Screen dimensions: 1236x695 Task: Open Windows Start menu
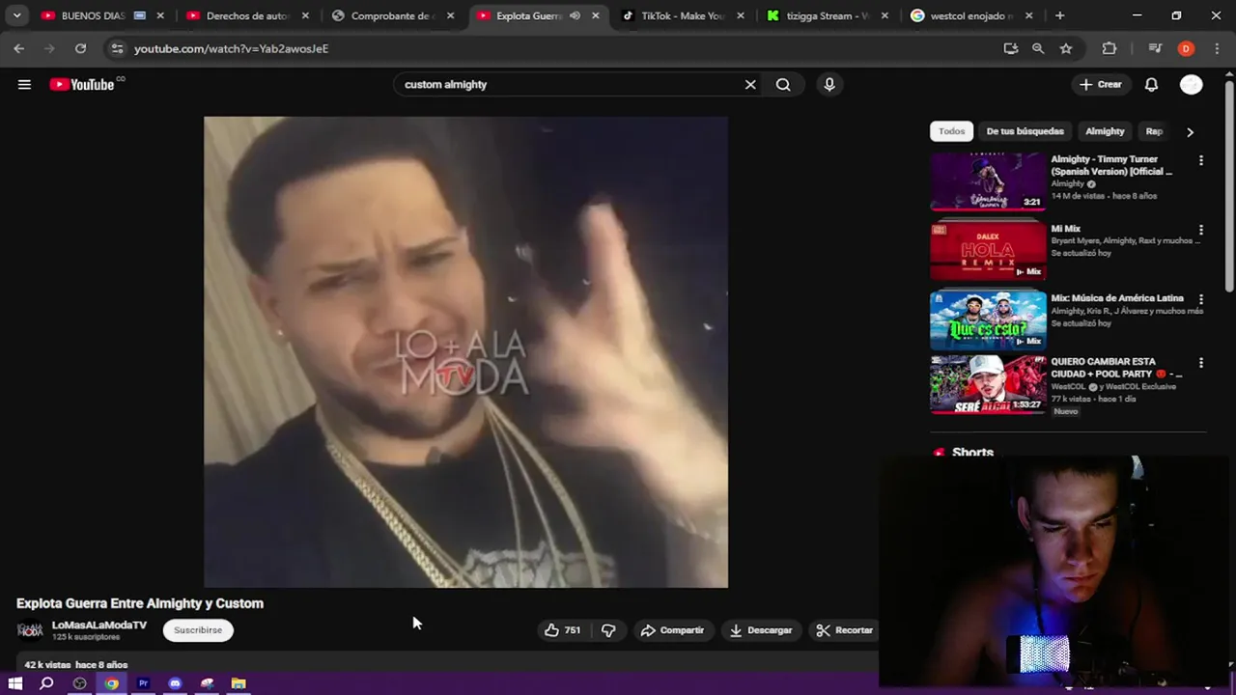(14, 683)
